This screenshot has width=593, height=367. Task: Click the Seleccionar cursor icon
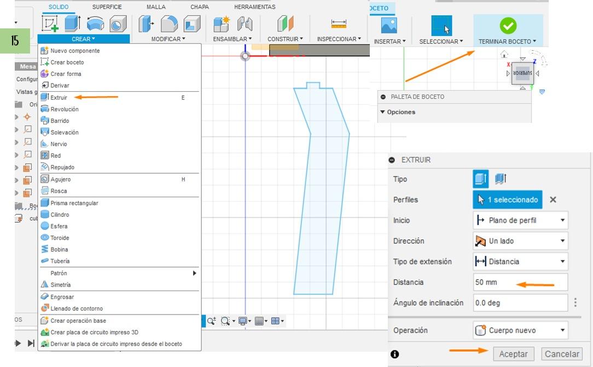click(x=441, y=26)
